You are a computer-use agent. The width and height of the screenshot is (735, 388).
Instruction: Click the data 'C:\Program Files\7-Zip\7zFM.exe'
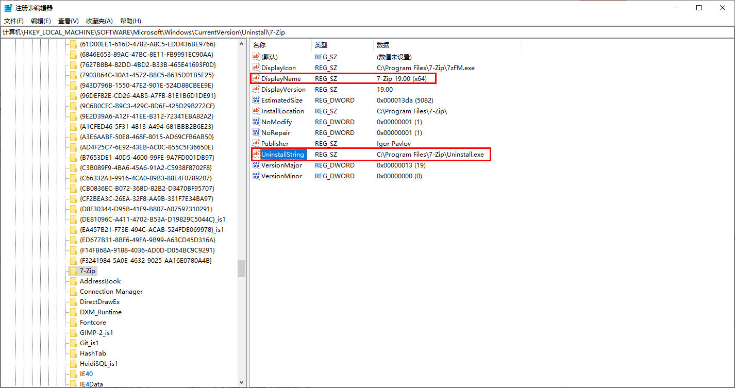(x=426, y=68)
